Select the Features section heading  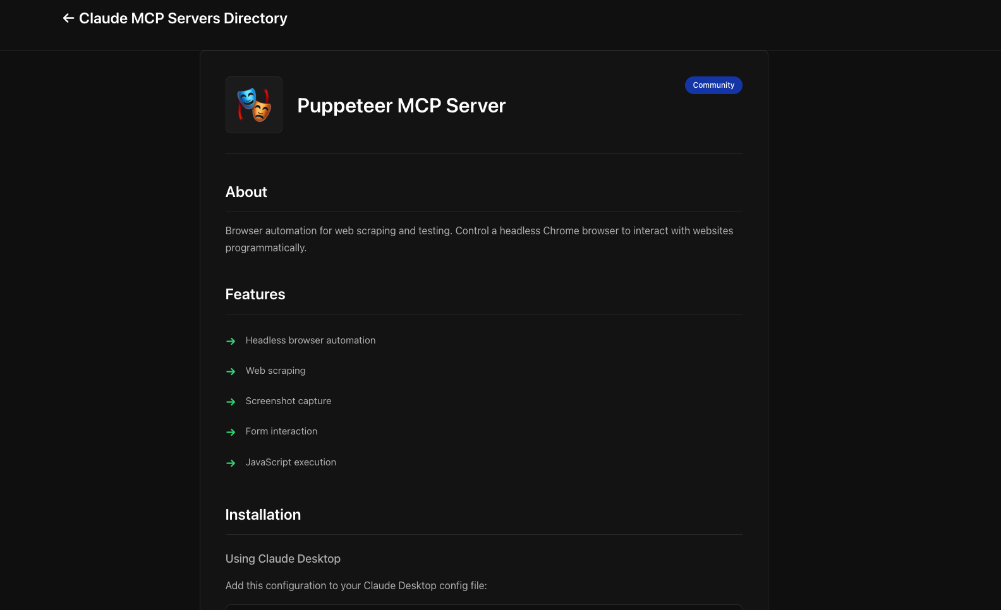[255, 294]
